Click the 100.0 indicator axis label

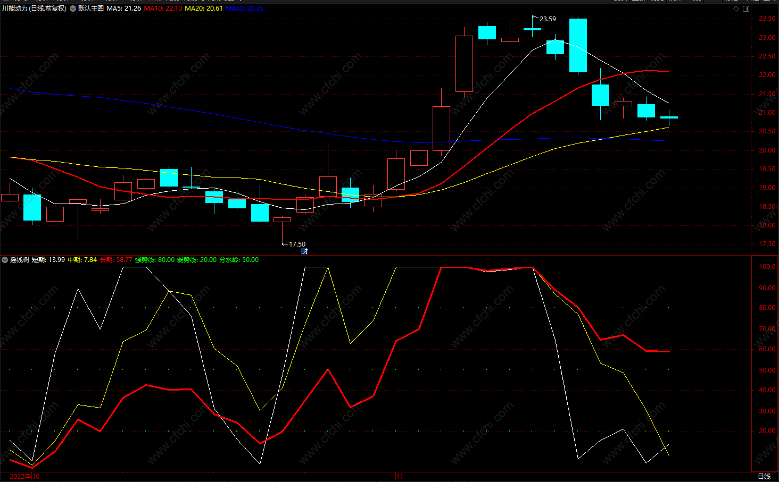click(767, 267)
